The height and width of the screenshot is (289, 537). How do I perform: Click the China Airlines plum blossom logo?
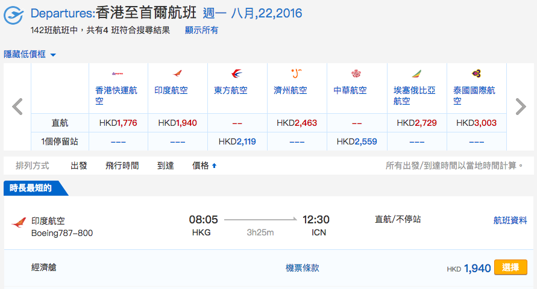pos(356,73)
